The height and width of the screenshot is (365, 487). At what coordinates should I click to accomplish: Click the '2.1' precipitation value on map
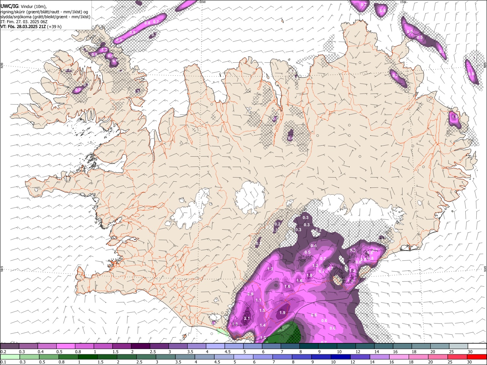tap(247, 318)
